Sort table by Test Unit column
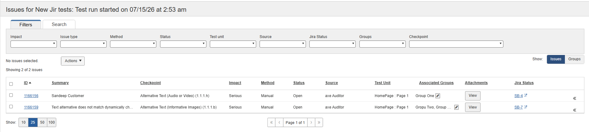The width and height of the screenshot is (589, 132). 383,83
